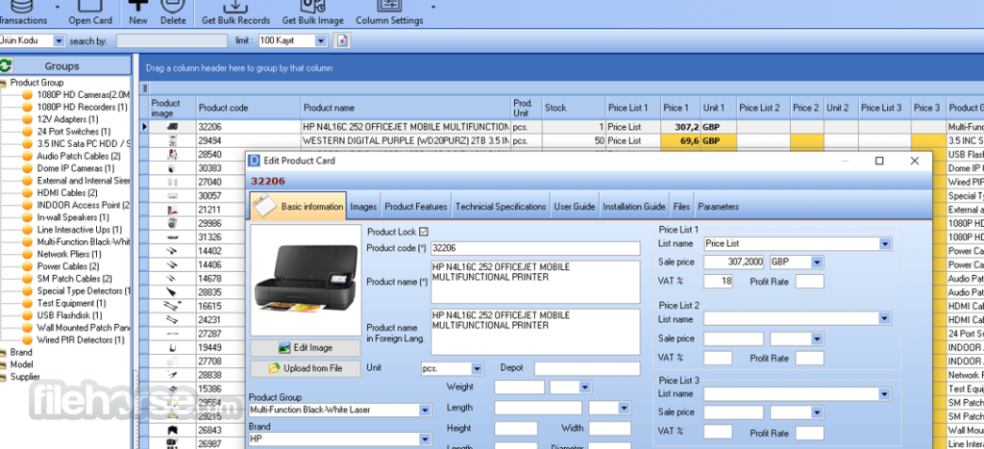The height and width of the screenshot is (449, 984).
Task: Click the folder icon beside Supplier
Action: (x=3, y=378)
